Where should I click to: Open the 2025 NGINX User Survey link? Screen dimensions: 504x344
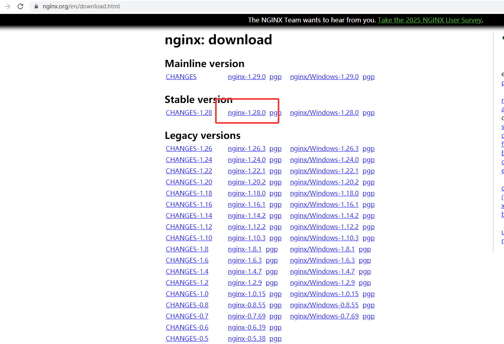point(430,20)
